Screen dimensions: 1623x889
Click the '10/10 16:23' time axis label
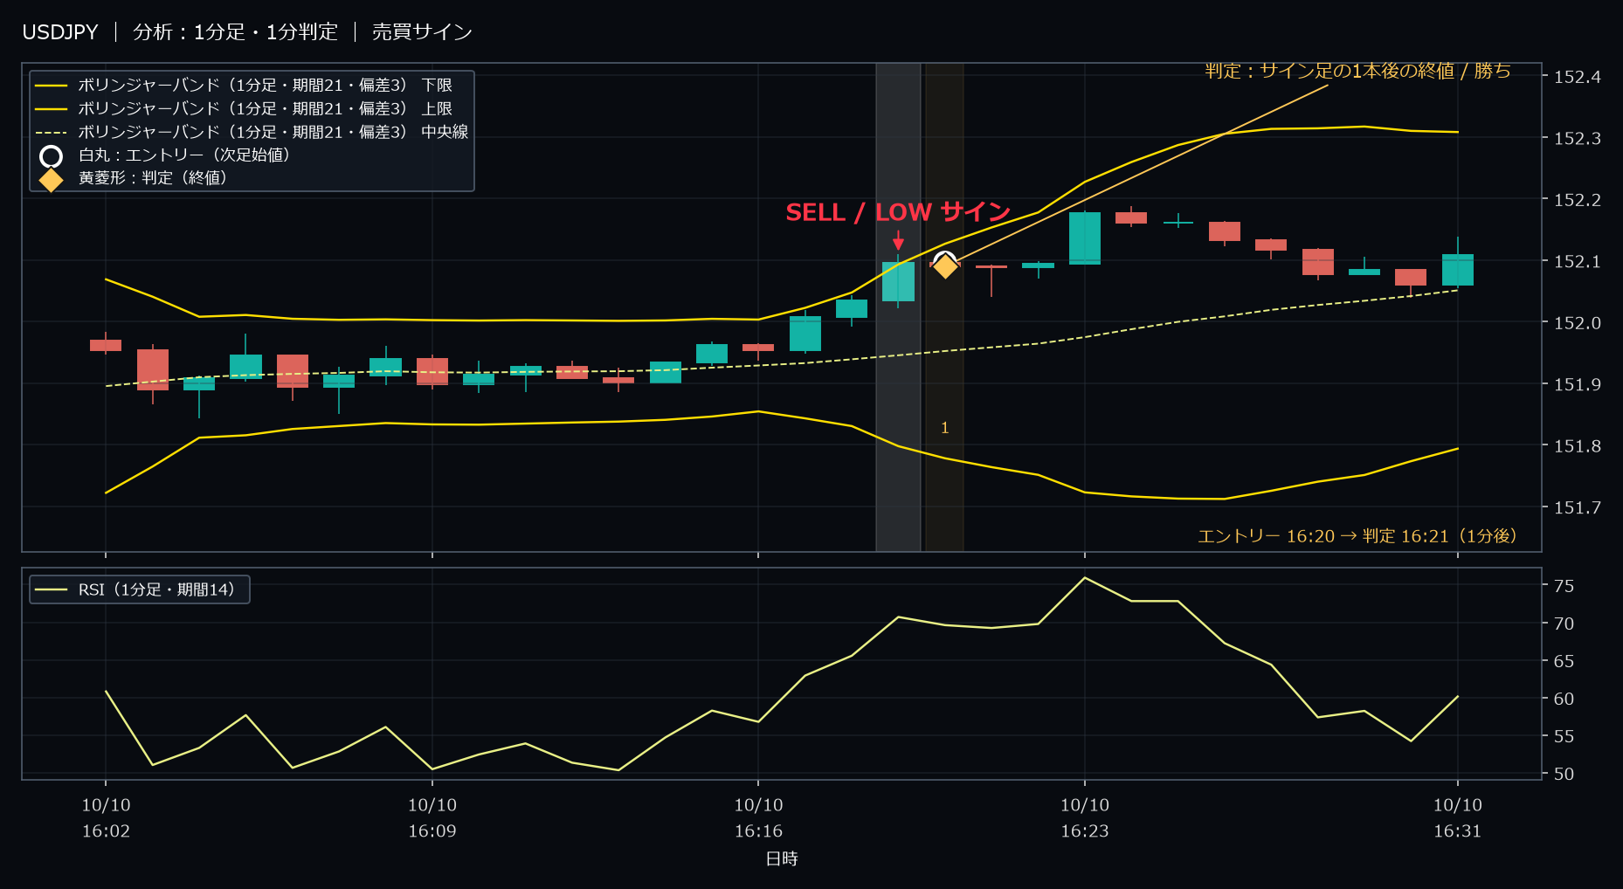pos(1085,818)
